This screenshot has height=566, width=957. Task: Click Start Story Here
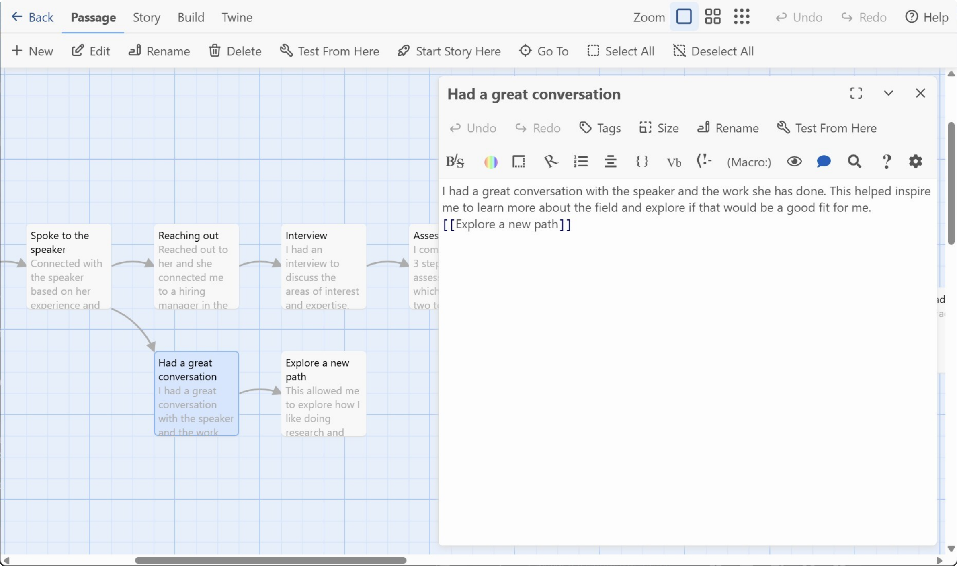tap(449, 51)
